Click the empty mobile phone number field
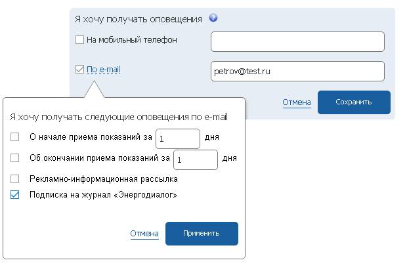The height and width of the screenshot is (277, 407). click(297, 42)
